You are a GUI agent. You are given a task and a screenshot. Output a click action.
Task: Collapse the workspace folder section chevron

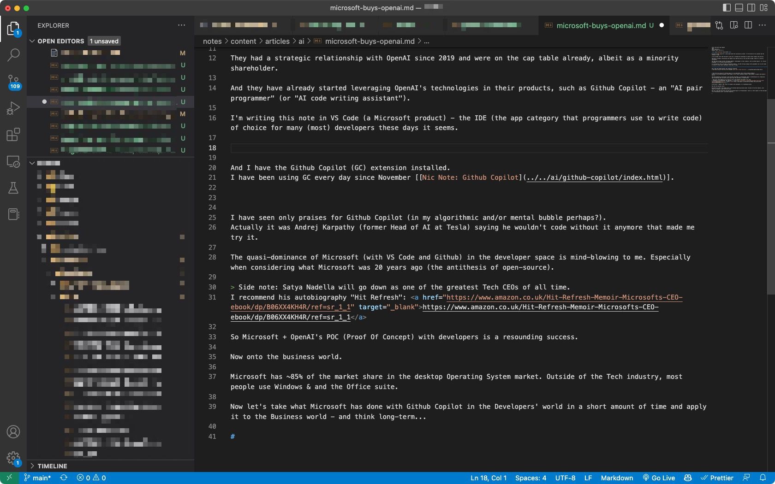[32, 163]
